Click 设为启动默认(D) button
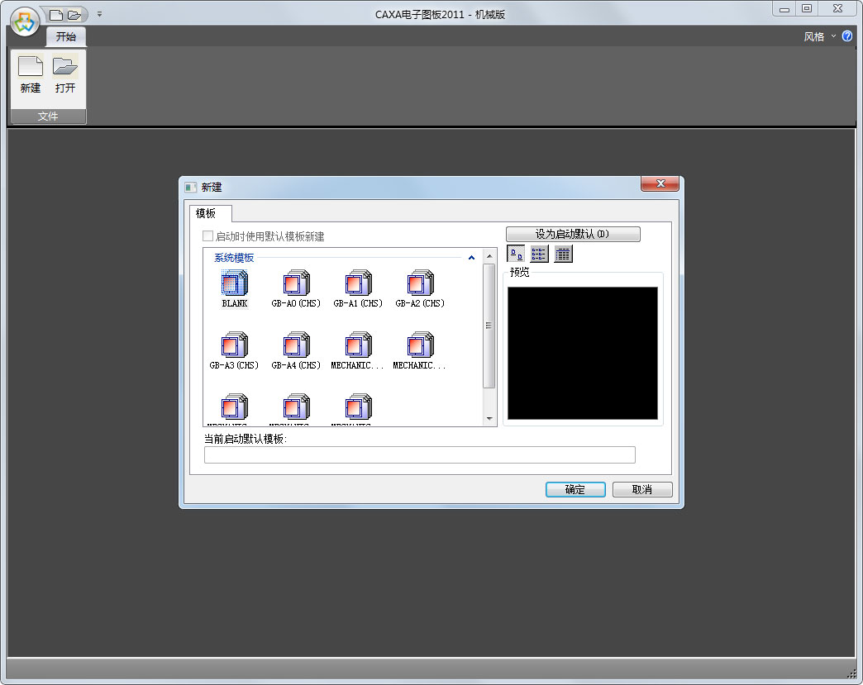 point(573,234)
